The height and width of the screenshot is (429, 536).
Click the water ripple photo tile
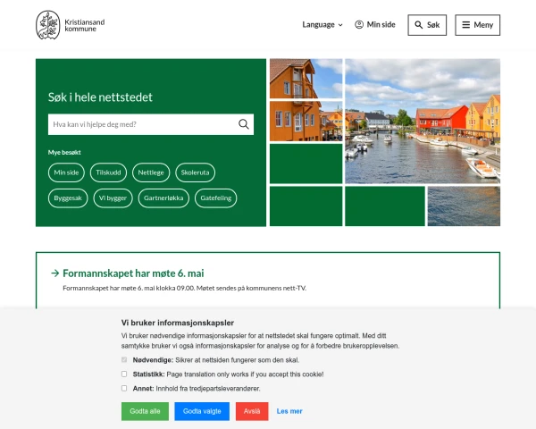pos(464,206)
